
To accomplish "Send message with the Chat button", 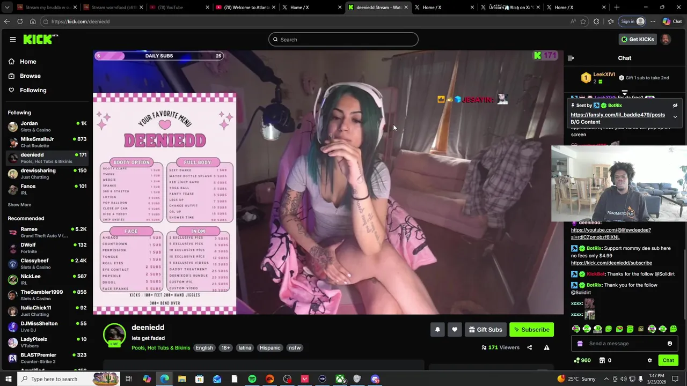I will coord(668,360).
